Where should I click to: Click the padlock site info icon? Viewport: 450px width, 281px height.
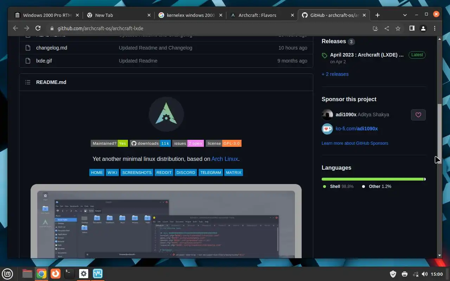(x=52, y=28)
